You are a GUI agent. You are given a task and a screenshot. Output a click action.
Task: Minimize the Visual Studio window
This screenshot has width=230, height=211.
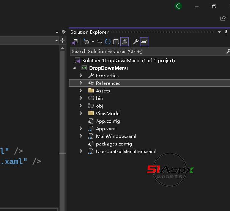197,6
